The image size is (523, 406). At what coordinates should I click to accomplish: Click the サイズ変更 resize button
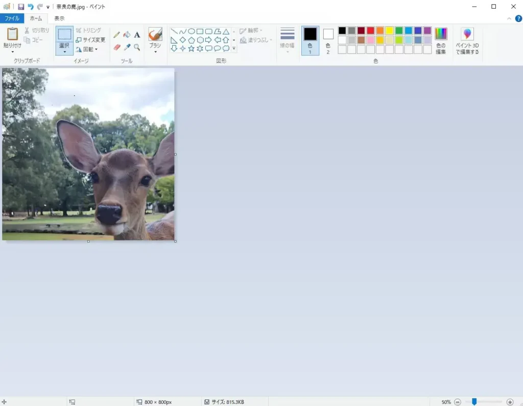(90, 40)
